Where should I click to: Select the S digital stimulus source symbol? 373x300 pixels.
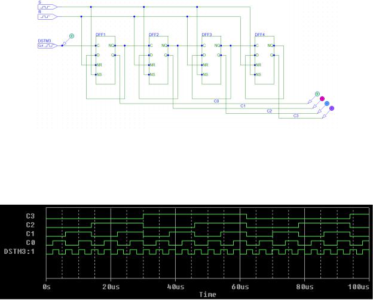point(47,7)
